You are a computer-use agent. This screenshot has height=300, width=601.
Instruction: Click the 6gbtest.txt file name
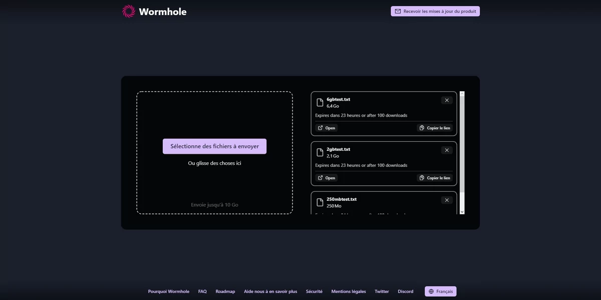(x=338, y=99)
